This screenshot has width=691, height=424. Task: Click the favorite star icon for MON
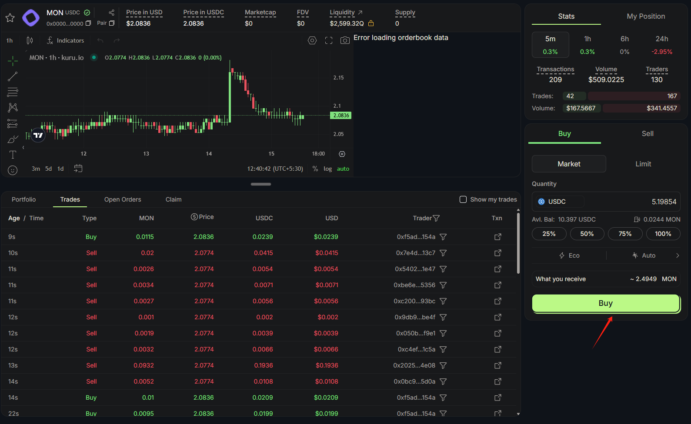pos(10,18)
